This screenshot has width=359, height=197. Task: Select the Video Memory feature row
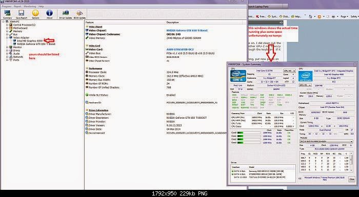pyautogui.click(x=165, y=38)
